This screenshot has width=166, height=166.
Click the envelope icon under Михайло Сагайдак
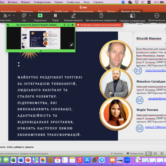140,100
